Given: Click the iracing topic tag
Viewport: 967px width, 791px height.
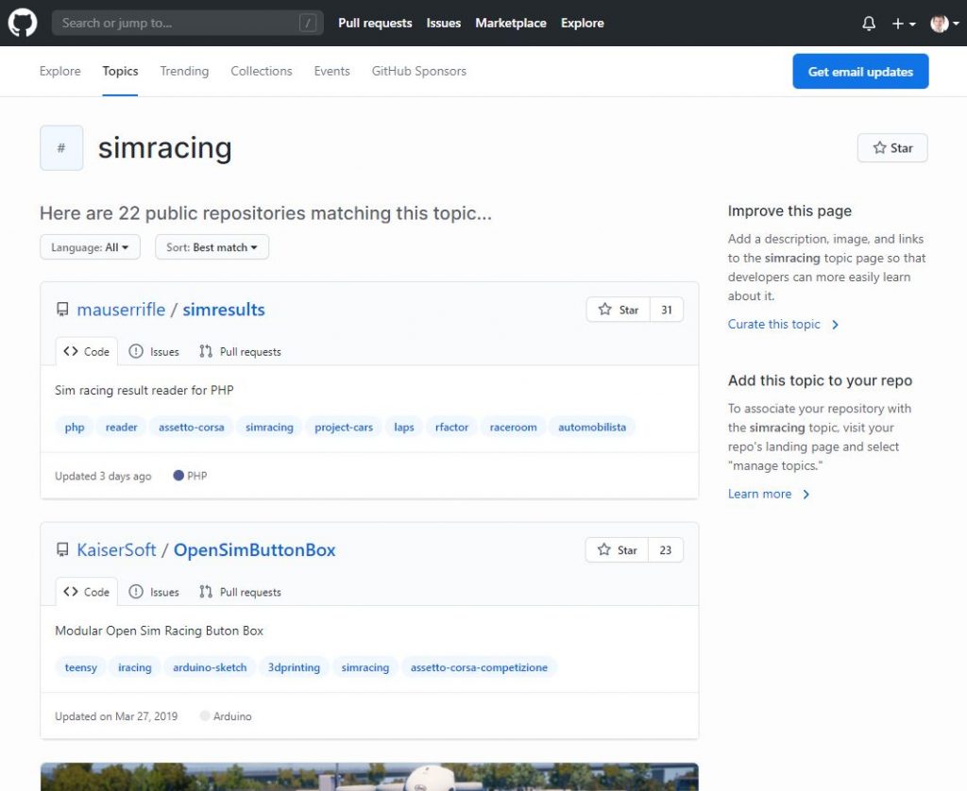Looking at the screenshot, I should coord(134,667).
